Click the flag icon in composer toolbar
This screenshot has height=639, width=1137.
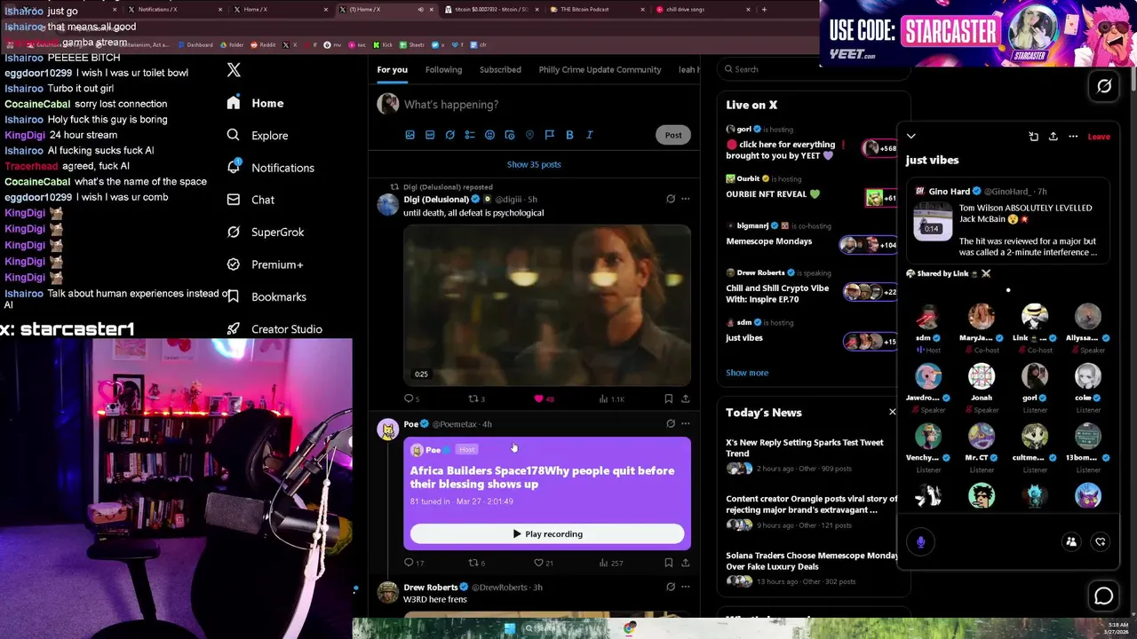(x=550, y=135)
